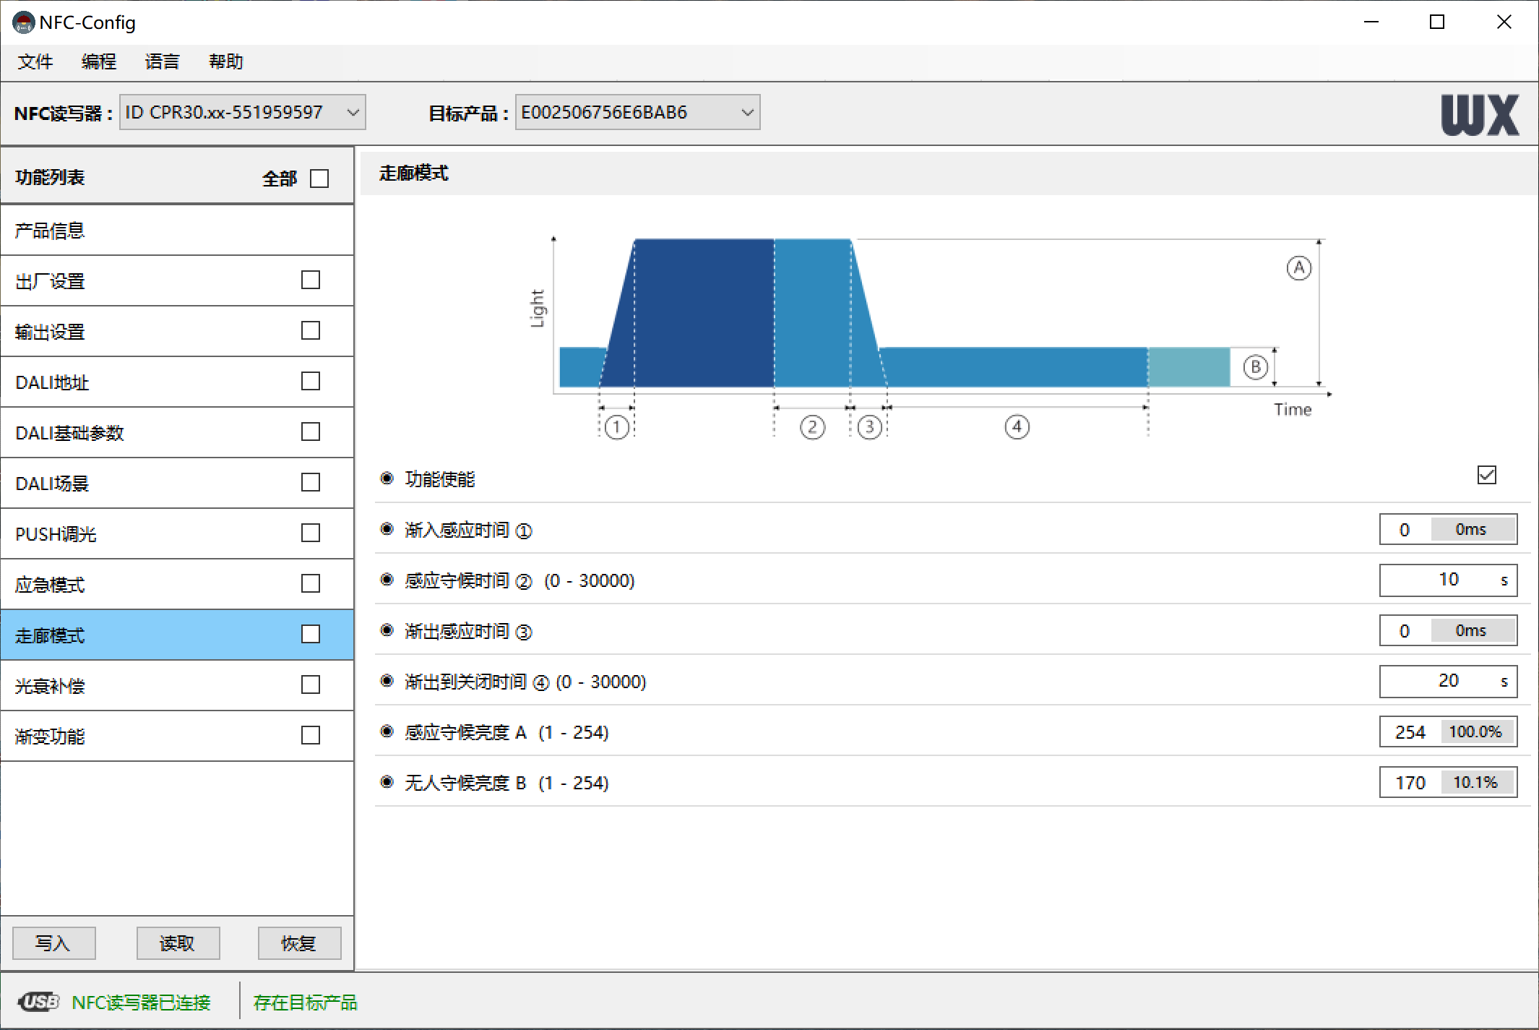The height and width of the screenshot is (1030, 1539).
Task: Click the 读取 read button
Action: point(178,943)
